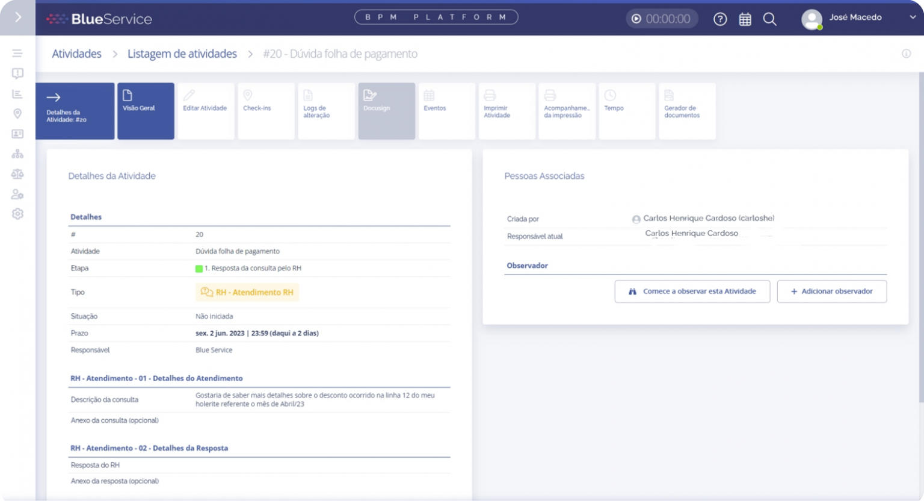Open the gear settings icon in sidebar
Screen dimensions: 924x501
(17, 214)
